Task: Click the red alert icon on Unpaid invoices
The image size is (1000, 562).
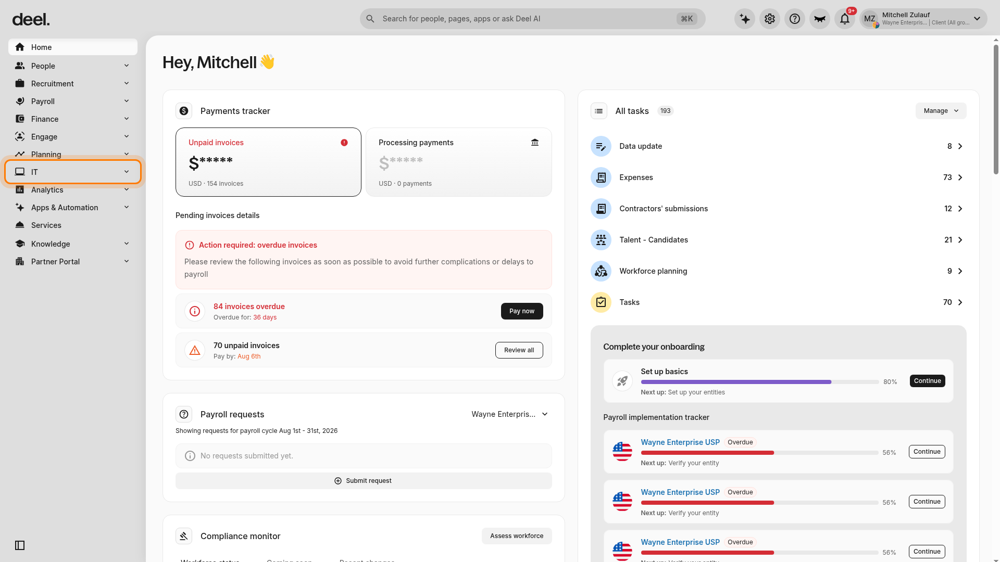Action: (344, 143)
